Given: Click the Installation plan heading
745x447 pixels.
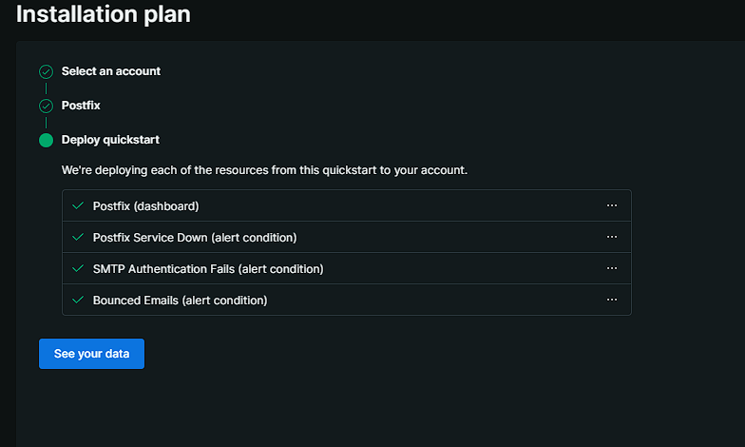Looking at the screenshot, I should 103,14.
